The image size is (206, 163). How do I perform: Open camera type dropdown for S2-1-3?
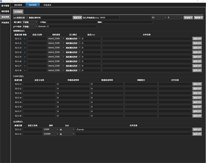click(56, 48)
